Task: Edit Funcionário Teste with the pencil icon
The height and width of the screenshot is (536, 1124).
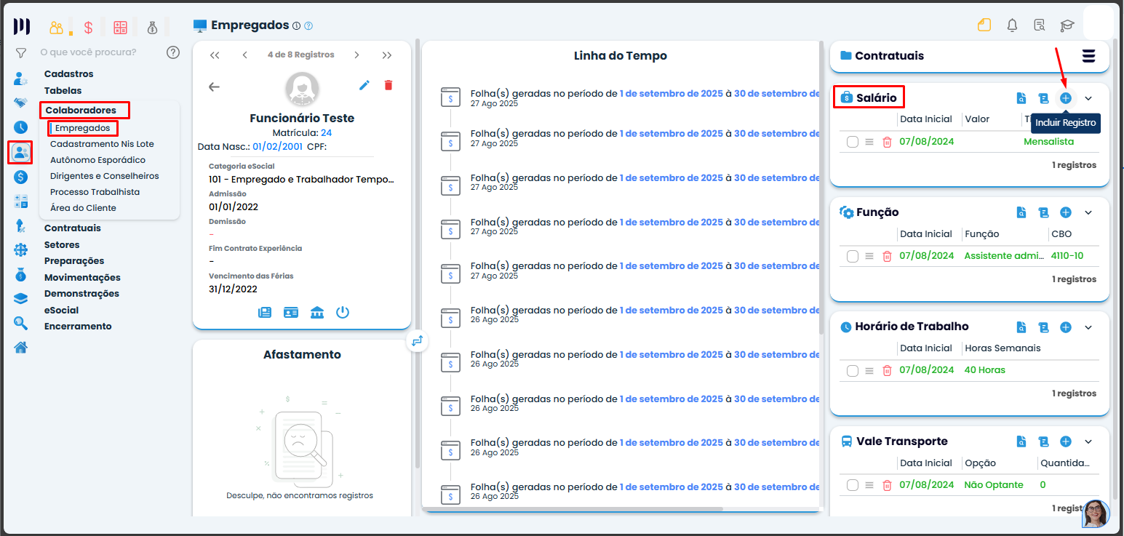Action: point(364,86)
